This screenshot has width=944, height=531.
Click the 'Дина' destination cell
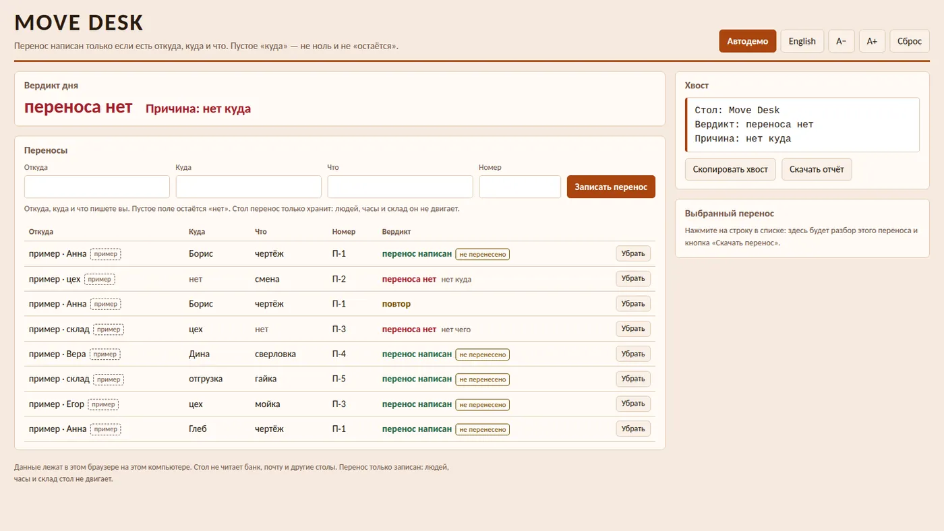point(199,354)
